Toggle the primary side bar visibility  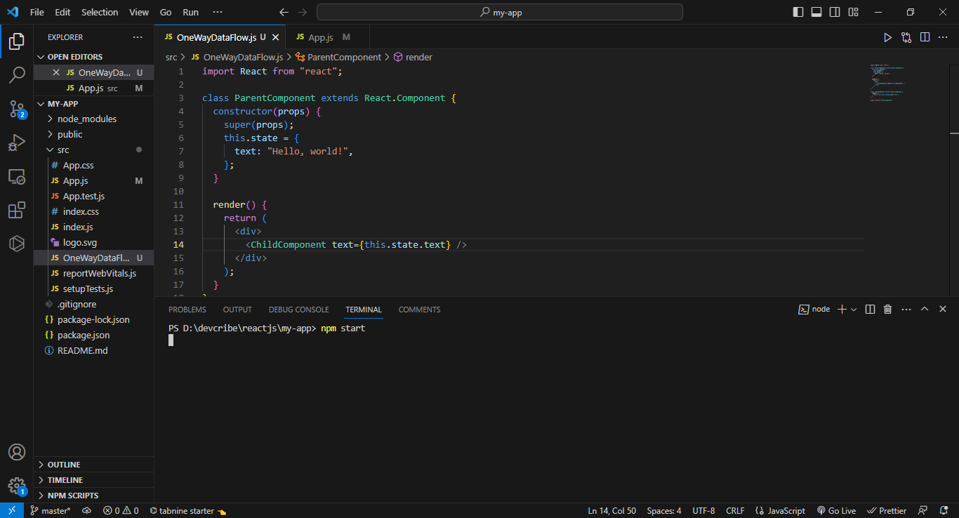798,12
